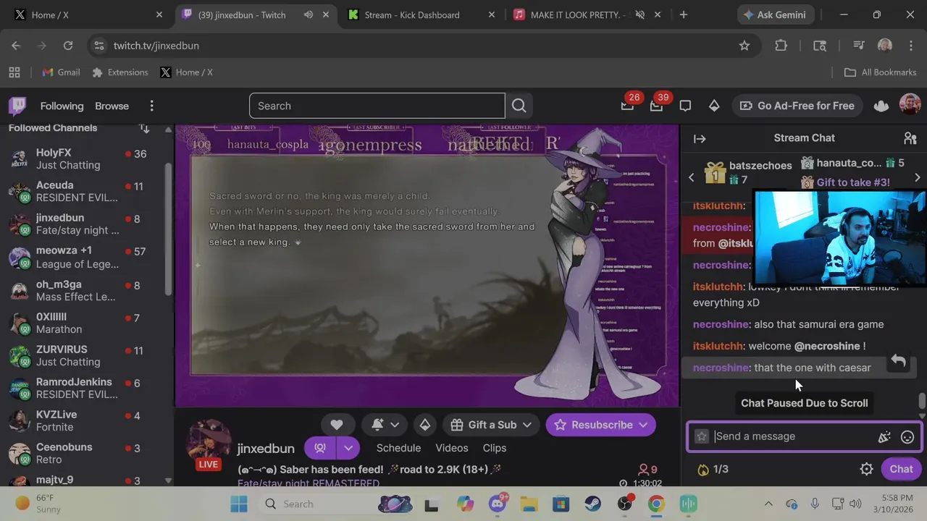Click the Gift to take #3 link

tap(853, 182)
